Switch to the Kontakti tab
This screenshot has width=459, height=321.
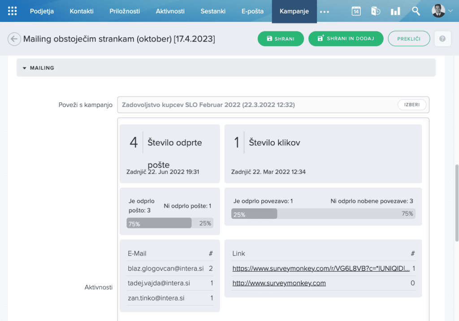[82, 11]
